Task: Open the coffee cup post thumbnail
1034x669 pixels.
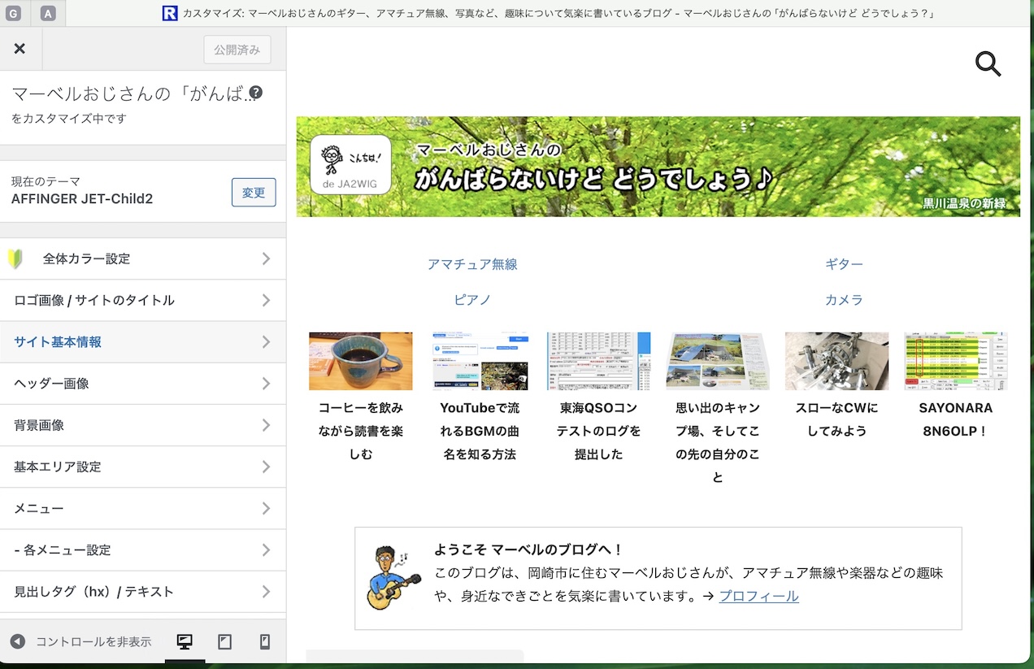Action: tap(360, 361)
